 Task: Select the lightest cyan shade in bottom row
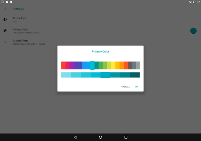point(66,75)
